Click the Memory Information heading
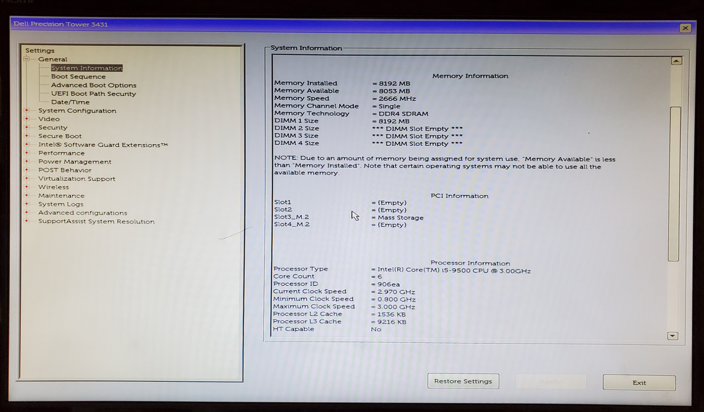The height and width of the screenshot is (412, 704). [470, 76]
